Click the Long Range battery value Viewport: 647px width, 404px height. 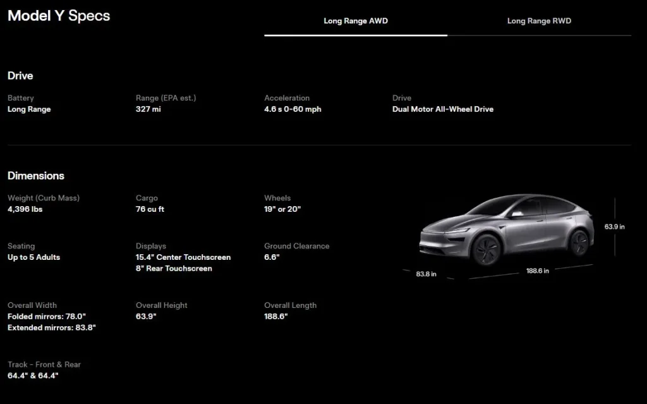pos(29,109)
